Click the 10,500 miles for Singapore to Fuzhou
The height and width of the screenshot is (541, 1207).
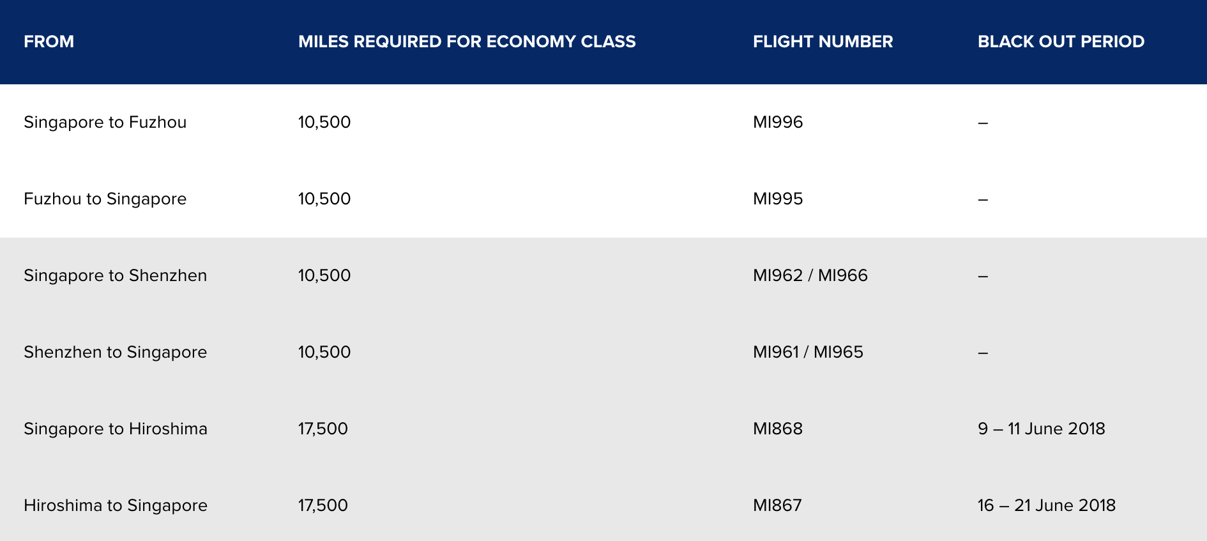coord(324,122)
